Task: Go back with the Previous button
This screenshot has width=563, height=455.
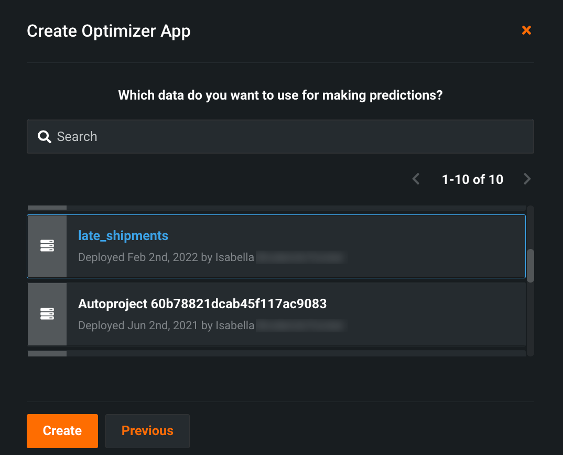Action: click(x=147, y=431)
